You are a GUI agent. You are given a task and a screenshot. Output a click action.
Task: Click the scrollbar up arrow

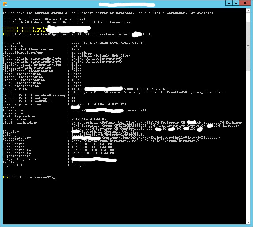(248, 11)
